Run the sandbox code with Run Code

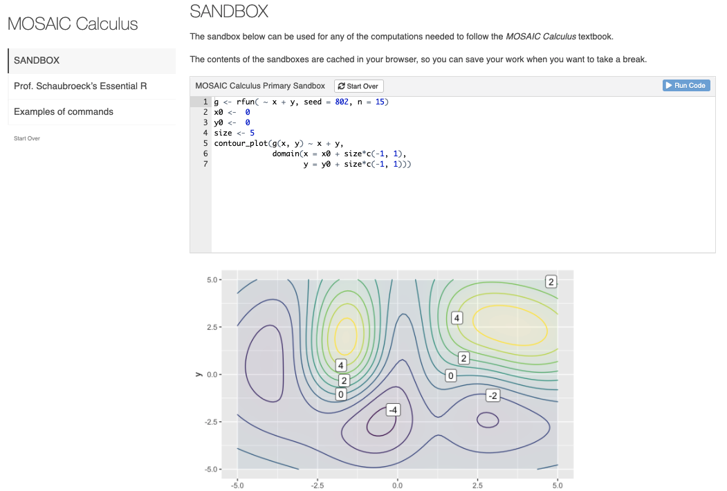pyautogui.click(x=686, y=85)
